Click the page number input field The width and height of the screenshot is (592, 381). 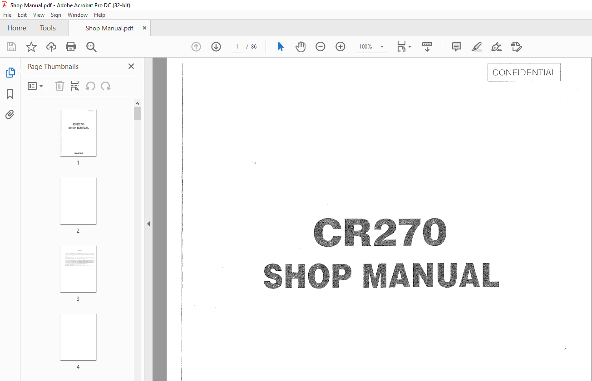[x=237, y=47]
